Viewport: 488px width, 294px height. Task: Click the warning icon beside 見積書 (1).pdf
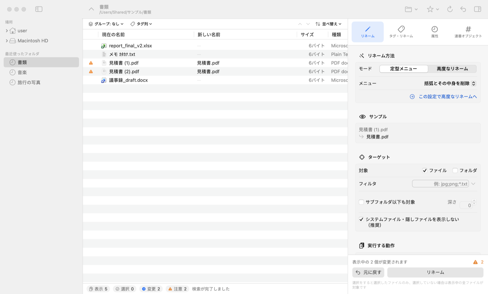(x=91, y=63)
